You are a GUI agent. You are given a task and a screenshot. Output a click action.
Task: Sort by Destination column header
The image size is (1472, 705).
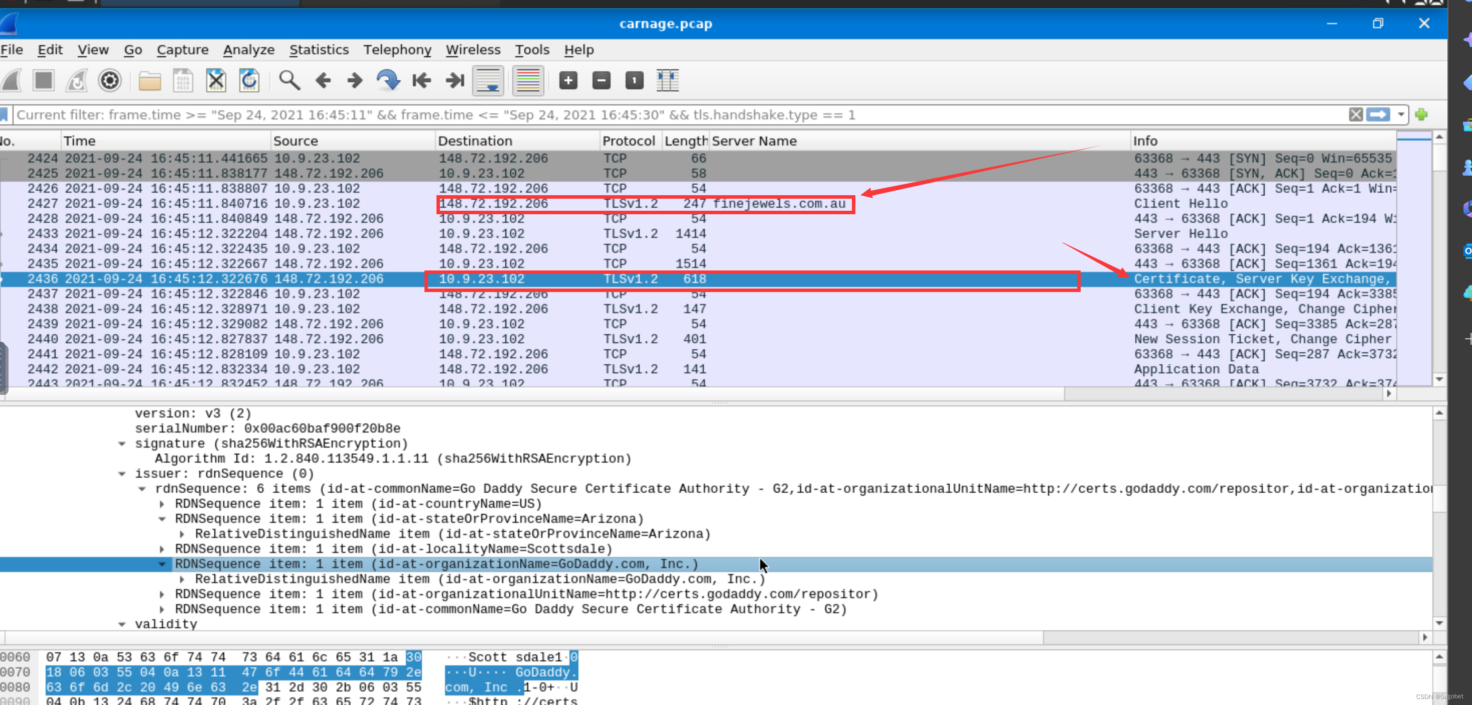(x=517, y=140)
